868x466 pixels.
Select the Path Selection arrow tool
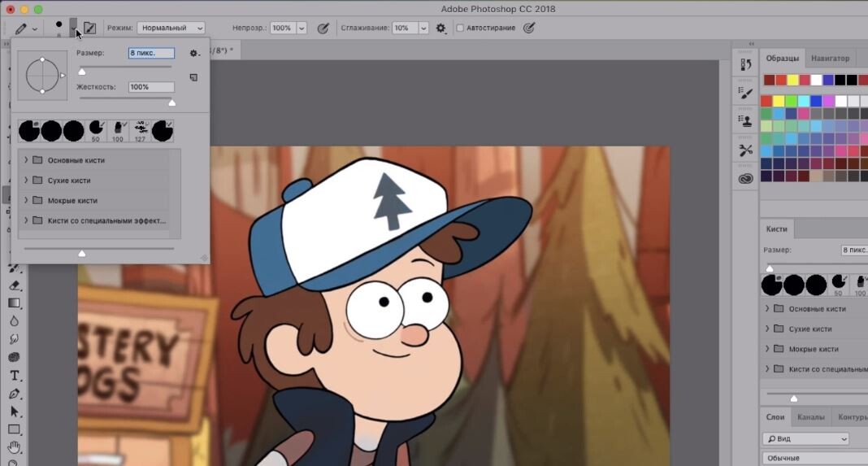15,412
